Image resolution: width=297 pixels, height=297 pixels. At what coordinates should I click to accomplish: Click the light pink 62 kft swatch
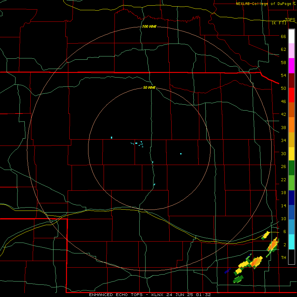click(x=291, y=51)
